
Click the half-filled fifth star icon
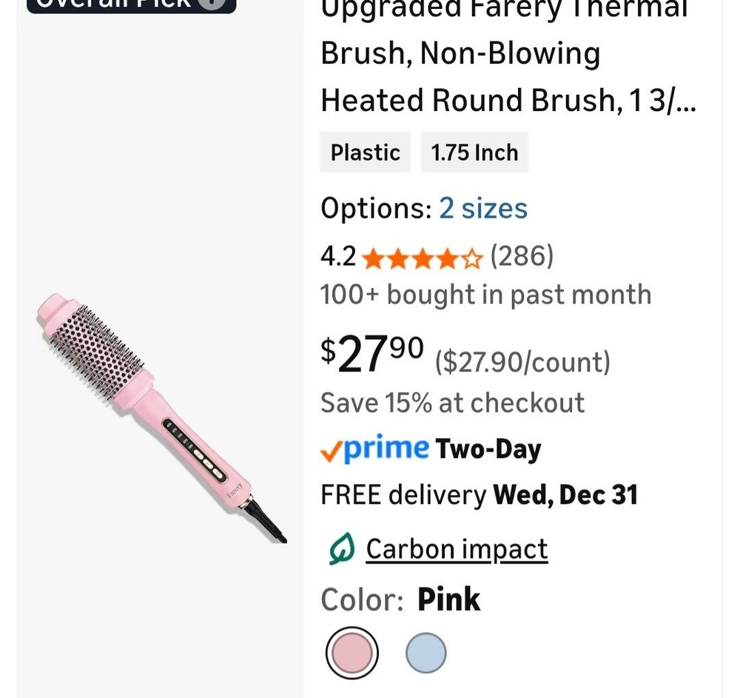click(471, 256)
